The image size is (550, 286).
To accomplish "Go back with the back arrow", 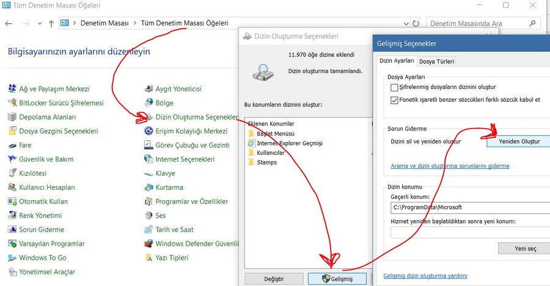I will (9, 23).
